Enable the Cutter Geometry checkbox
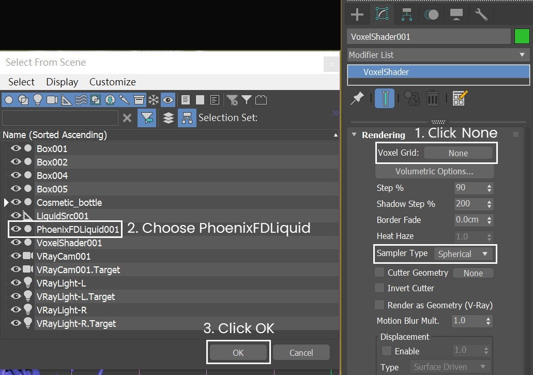This screenshot has height=375, width=533. pyautogui.click(x=379, y=272)
